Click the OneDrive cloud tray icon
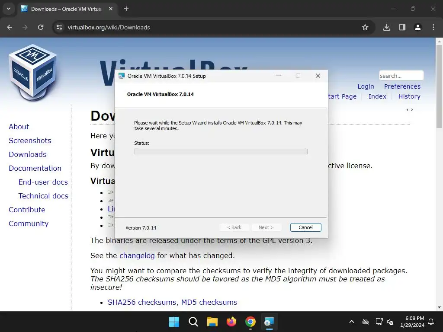The image size is (443, 332). click(x=366, y=322)
